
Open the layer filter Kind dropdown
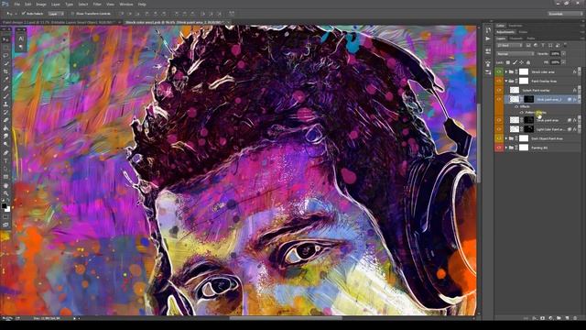tap(509, 45)
